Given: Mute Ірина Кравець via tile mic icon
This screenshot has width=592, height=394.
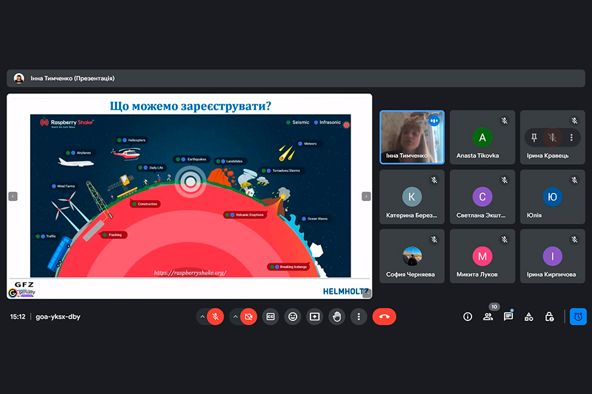Looking at the screenshot, I should [x=553, y=138].
